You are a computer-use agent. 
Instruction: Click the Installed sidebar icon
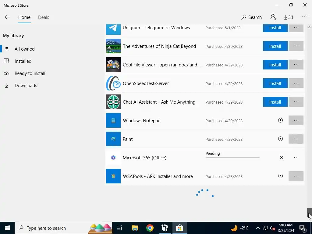(x=6, y=61)
